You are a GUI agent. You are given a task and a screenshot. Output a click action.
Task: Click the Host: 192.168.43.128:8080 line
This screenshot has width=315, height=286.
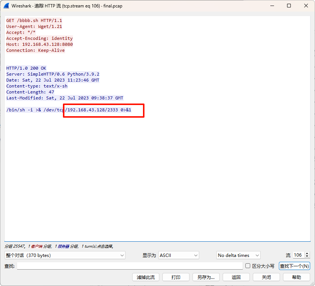click(x=39, y=44)
